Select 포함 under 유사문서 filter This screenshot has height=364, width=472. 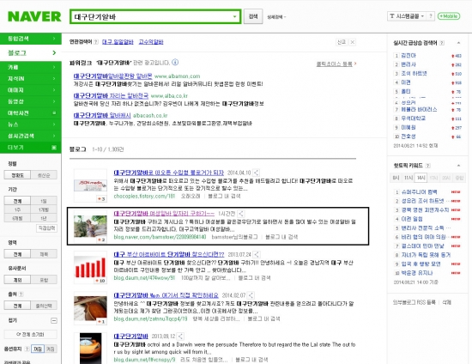pos(44,280)
